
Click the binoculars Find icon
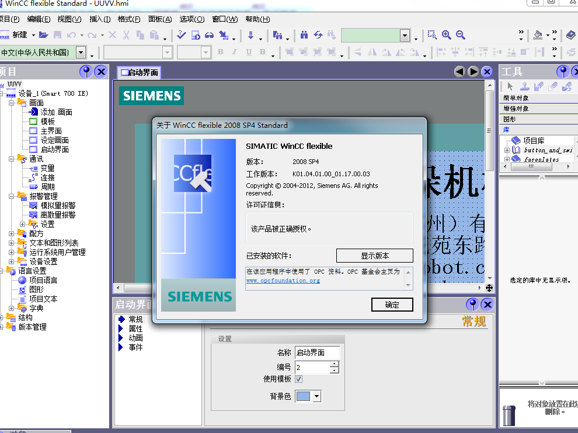click(304, 35)
